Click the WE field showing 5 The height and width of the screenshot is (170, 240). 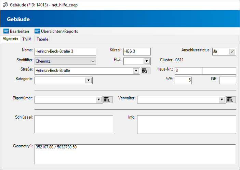click(x=183, y=81)
